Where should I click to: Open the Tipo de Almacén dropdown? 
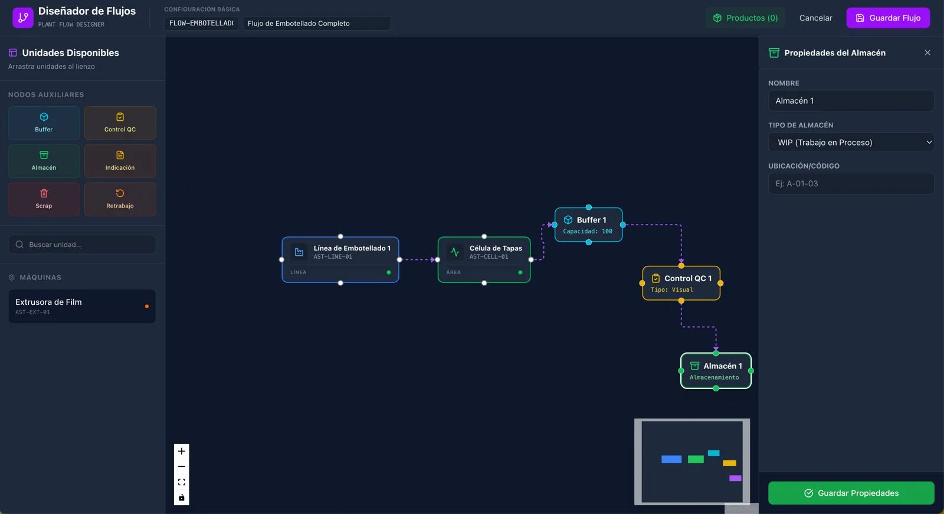[x=851, y=142]
